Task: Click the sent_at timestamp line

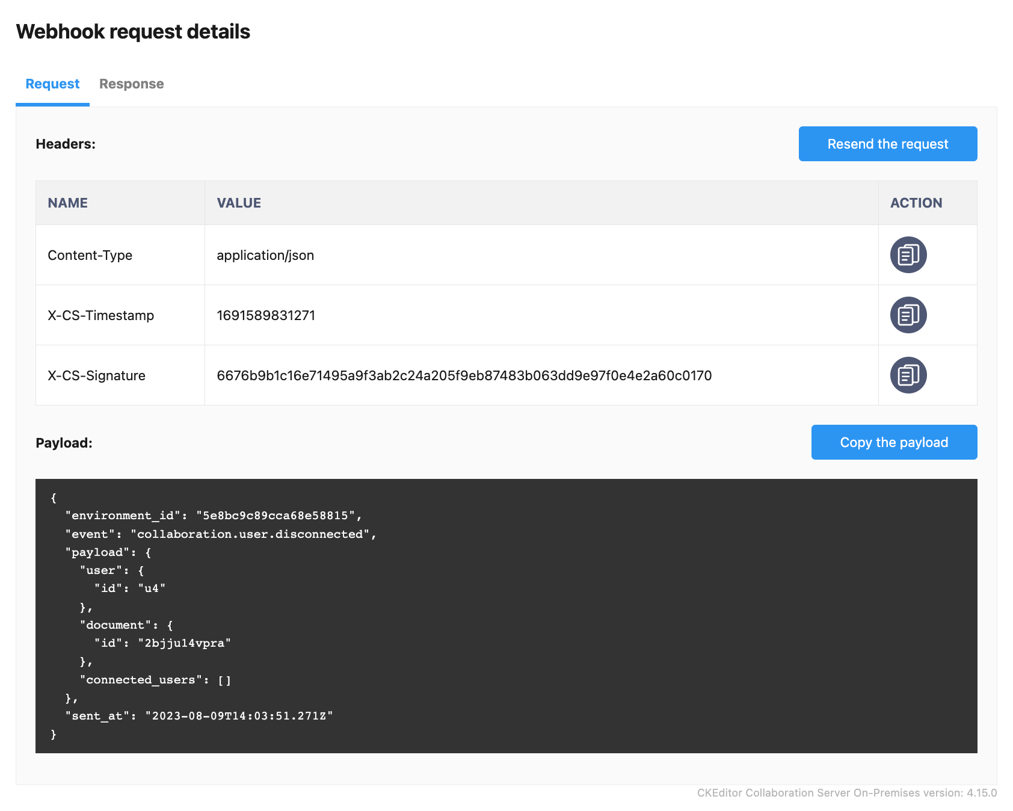Action: point(199,716)
